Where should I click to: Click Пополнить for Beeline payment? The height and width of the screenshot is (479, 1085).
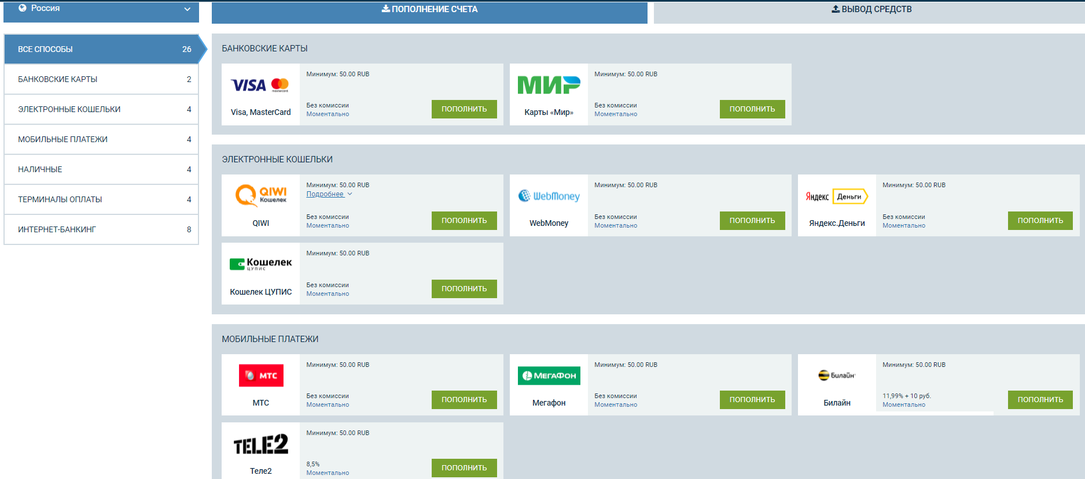coord(1040,400)
